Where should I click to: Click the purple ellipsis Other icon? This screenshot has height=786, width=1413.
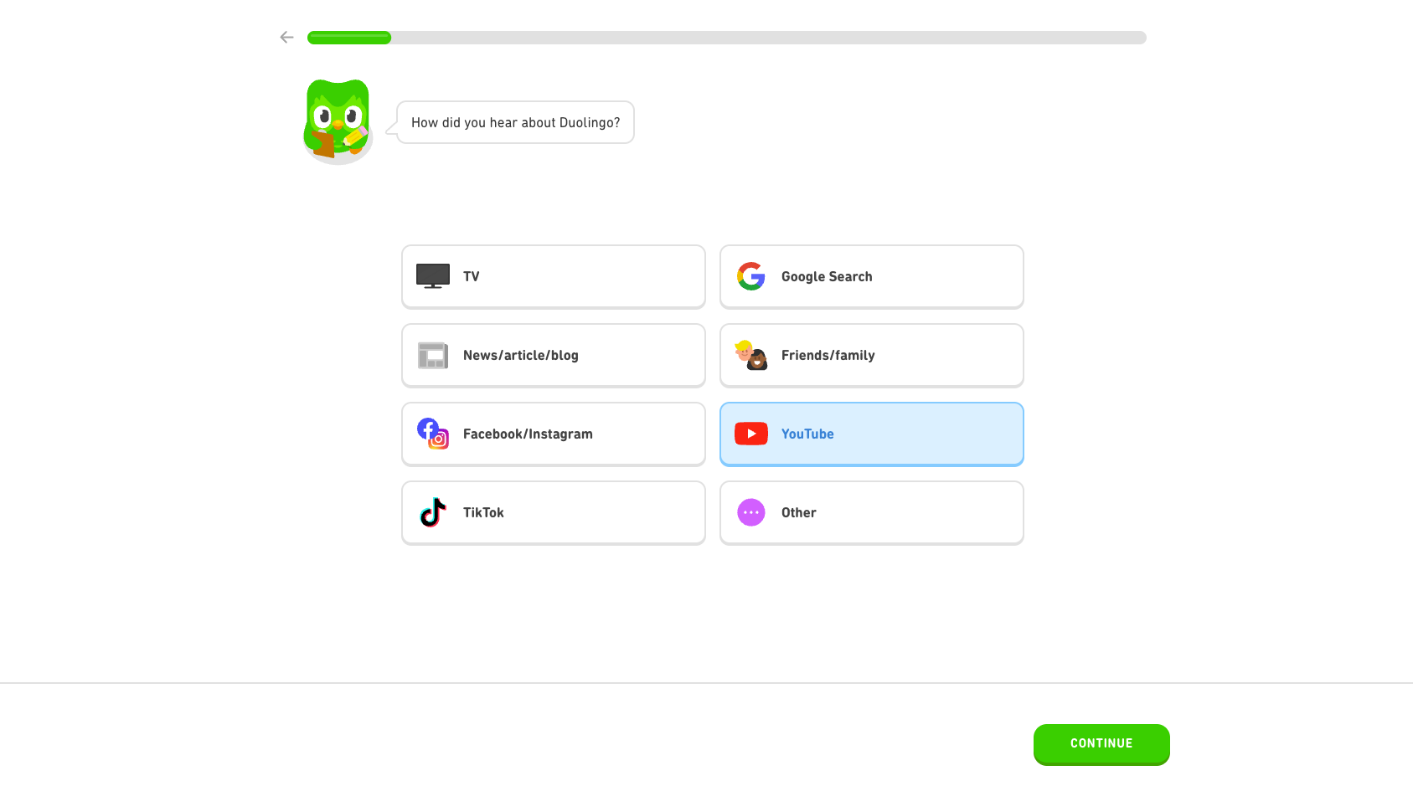click(x=750, y=512)
